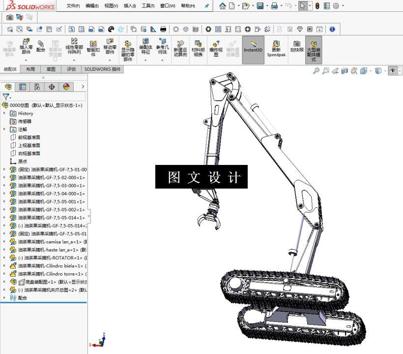Expand the 配合 (Mates) folder node
This screenshot has height=354, width=403.
pyautogui.click(x=4, y=297)
